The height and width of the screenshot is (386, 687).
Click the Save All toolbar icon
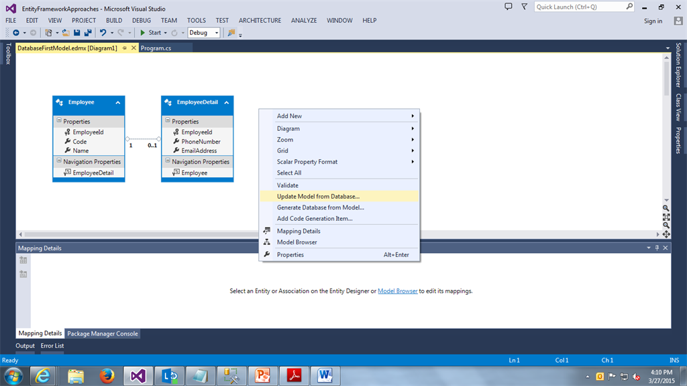click(x=88, y=33)
